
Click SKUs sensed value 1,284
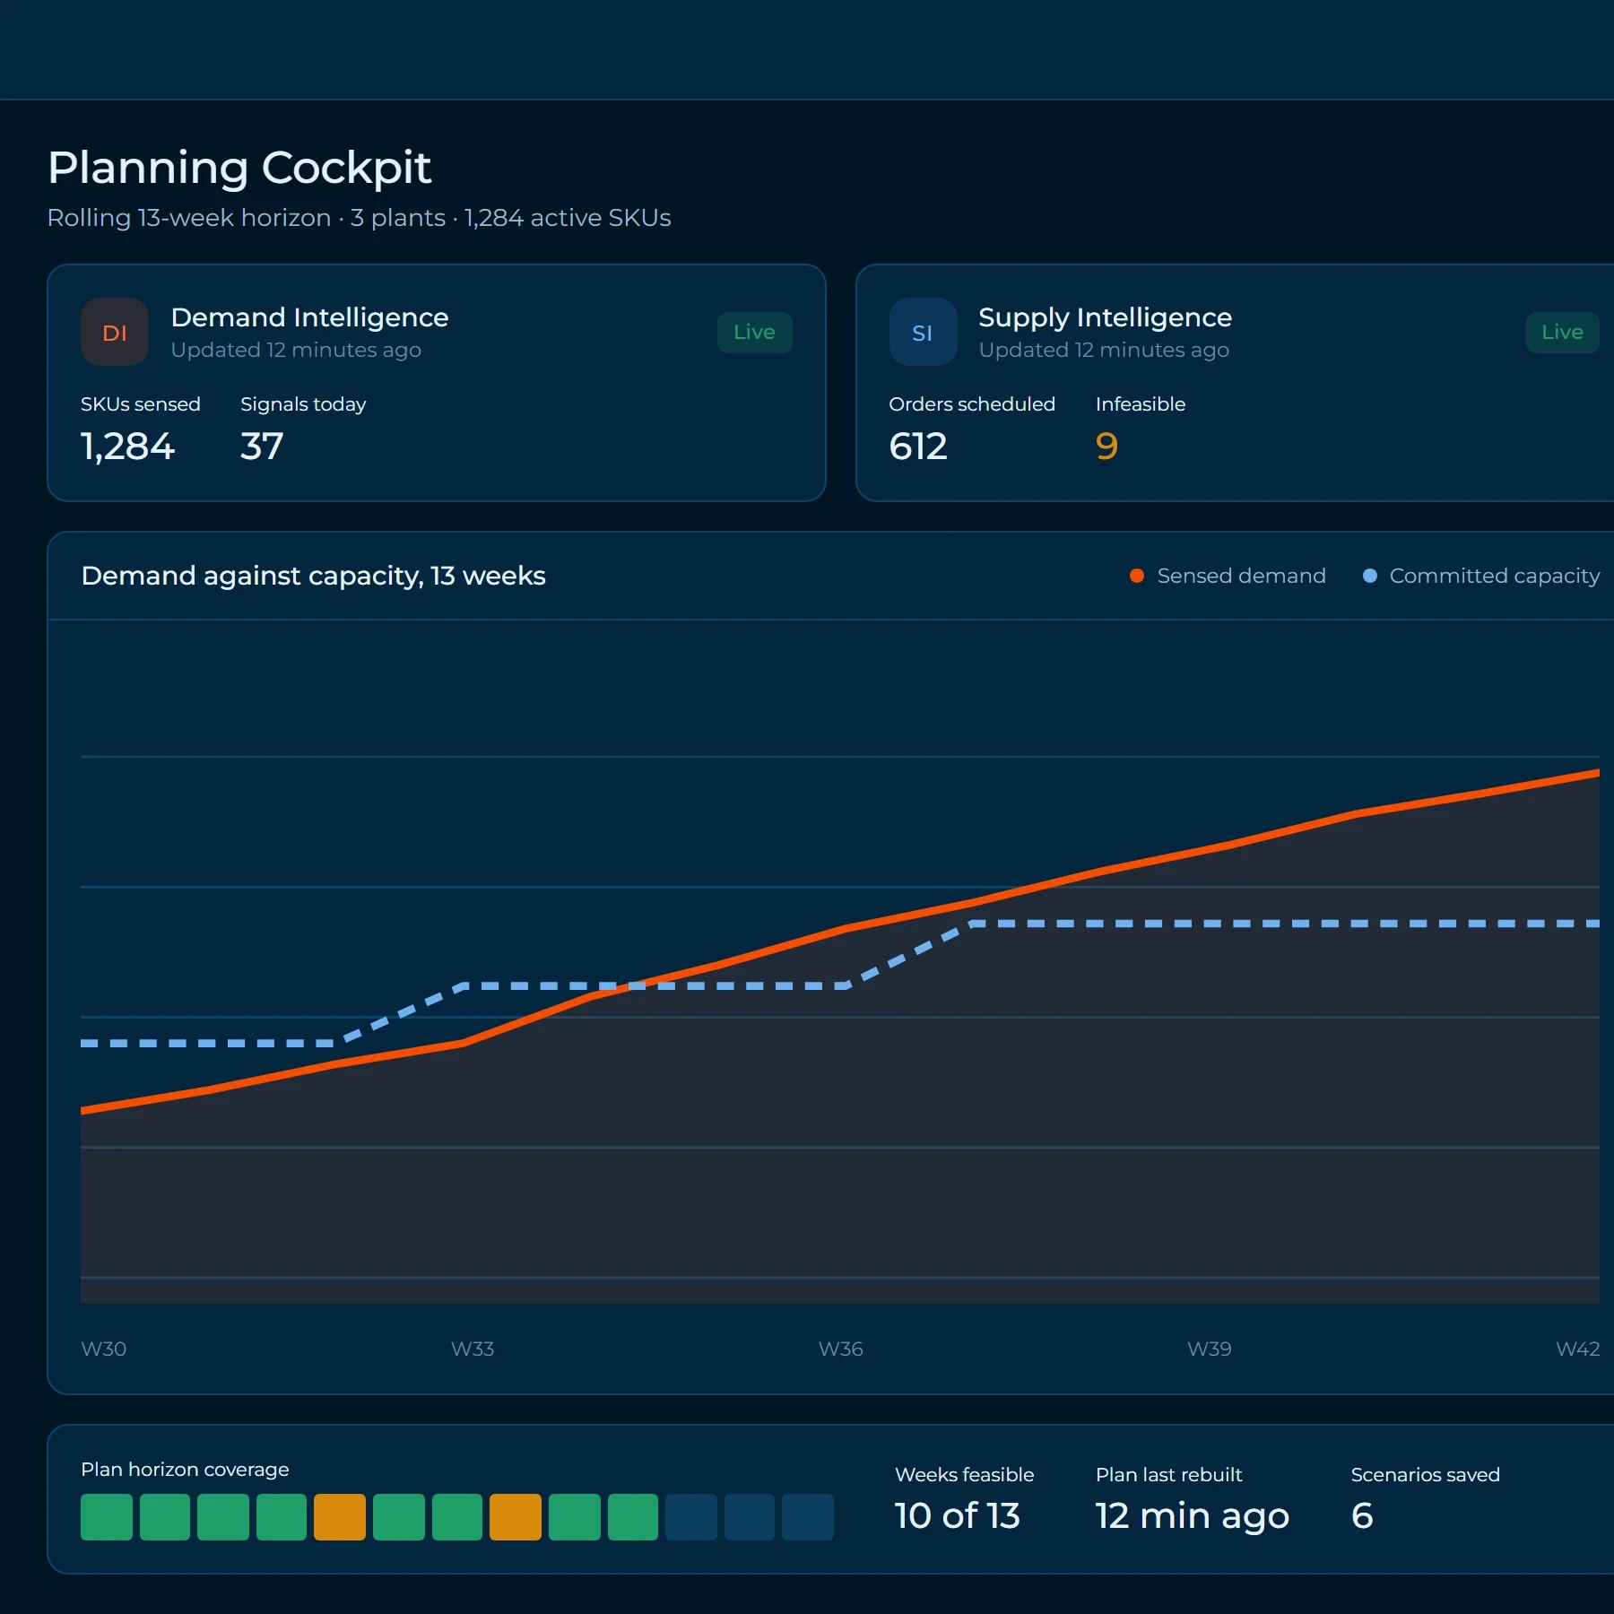127,447
